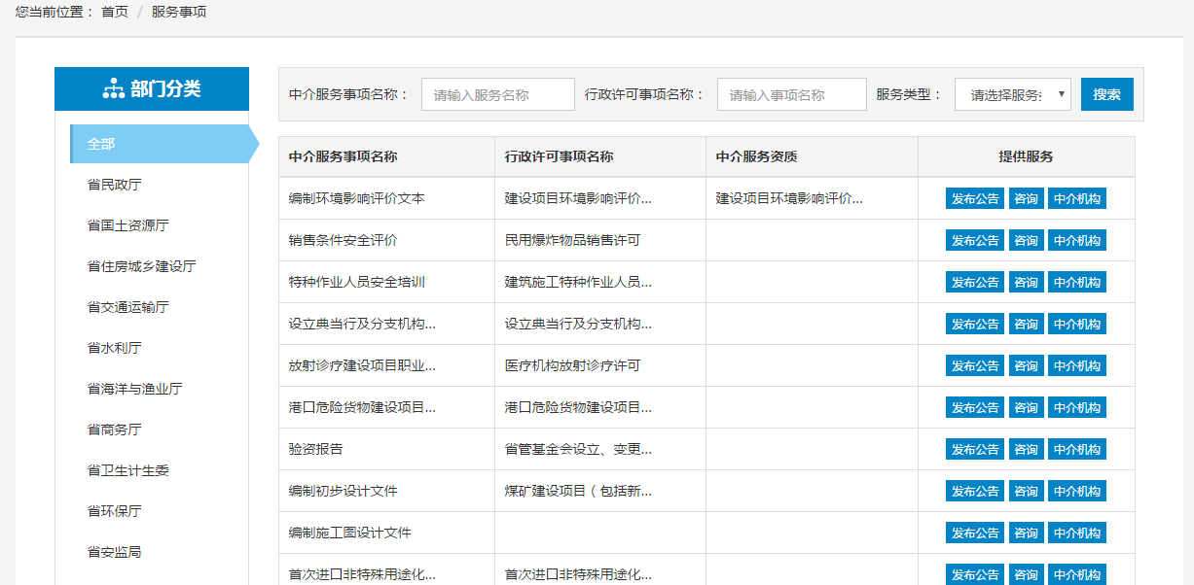Image resolution: width=1194 pixels, height=585 pixels.
Task: Select 省民政厅 department
Action: pos(114,185)
